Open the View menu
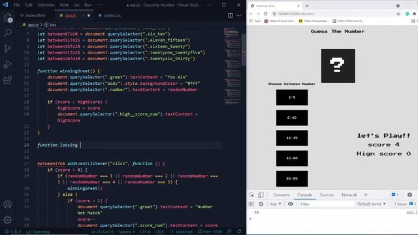Viewport: 418px width, 235px height. click(x=64, y=5)
